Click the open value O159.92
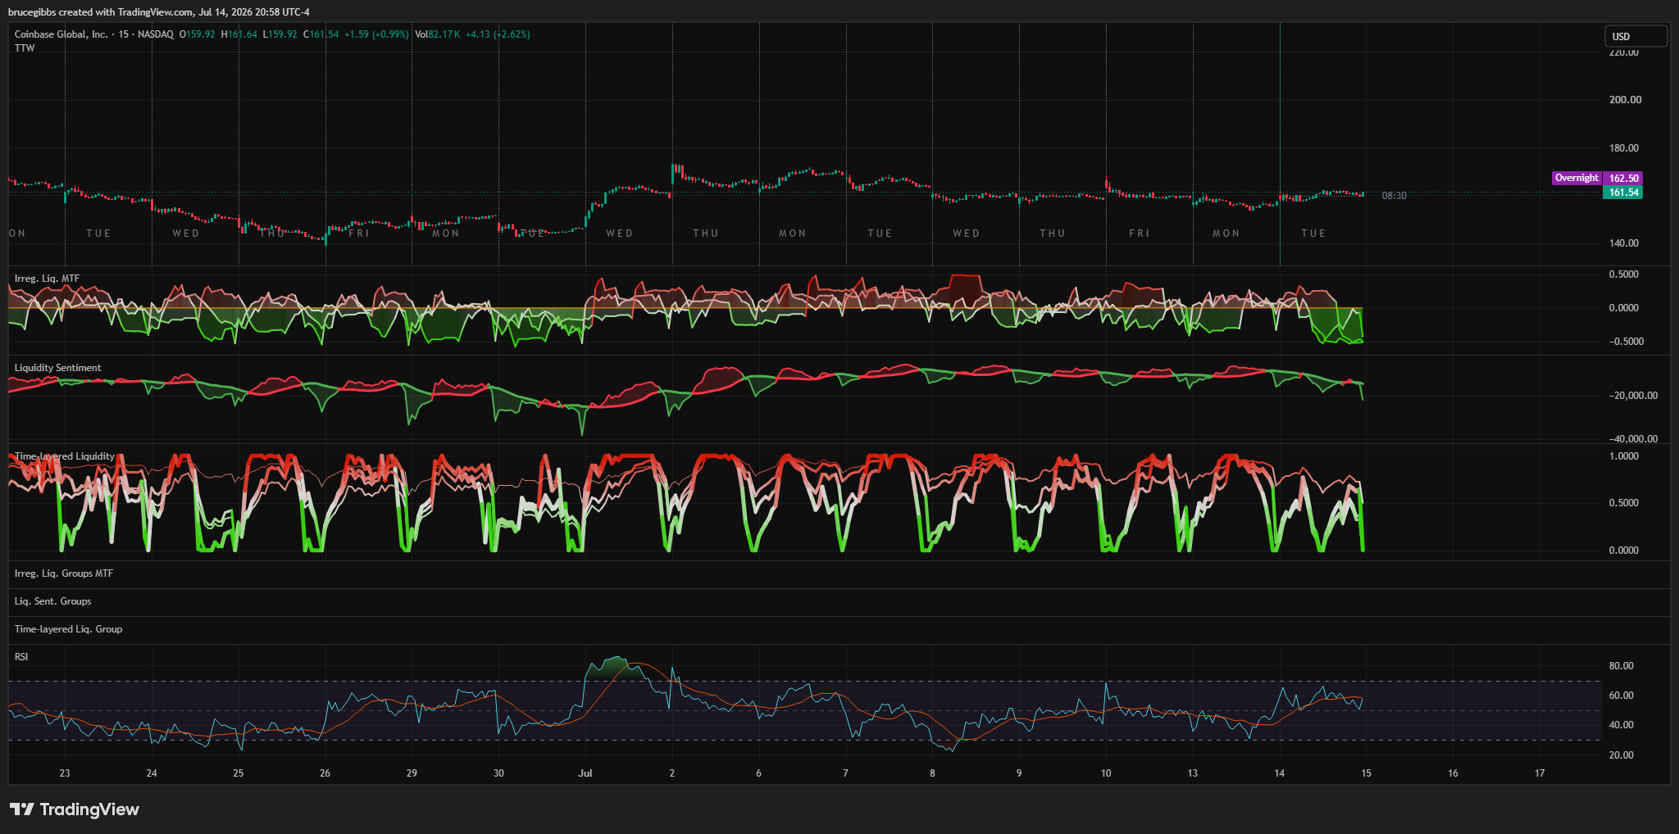Screen dimensions: 1679x834 click(x=198, y=34)
